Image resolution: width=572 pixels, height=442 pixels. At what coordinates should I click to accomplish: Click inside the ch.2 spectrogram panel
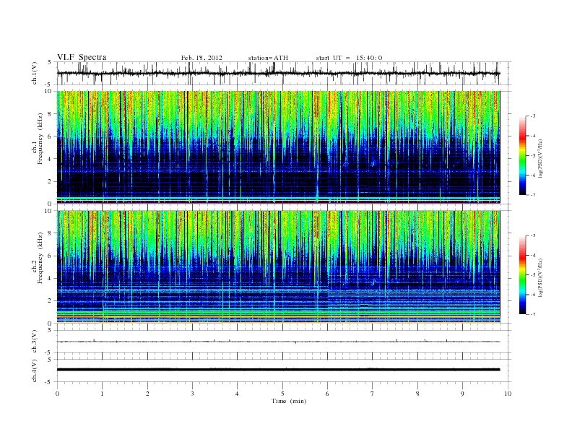(278, 266)
